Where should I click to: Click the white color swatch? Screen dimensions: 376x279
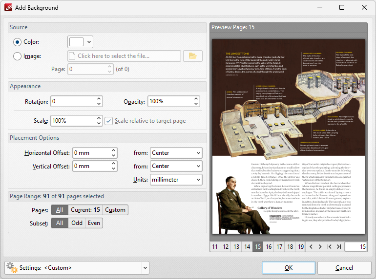(x=76, y=42)
